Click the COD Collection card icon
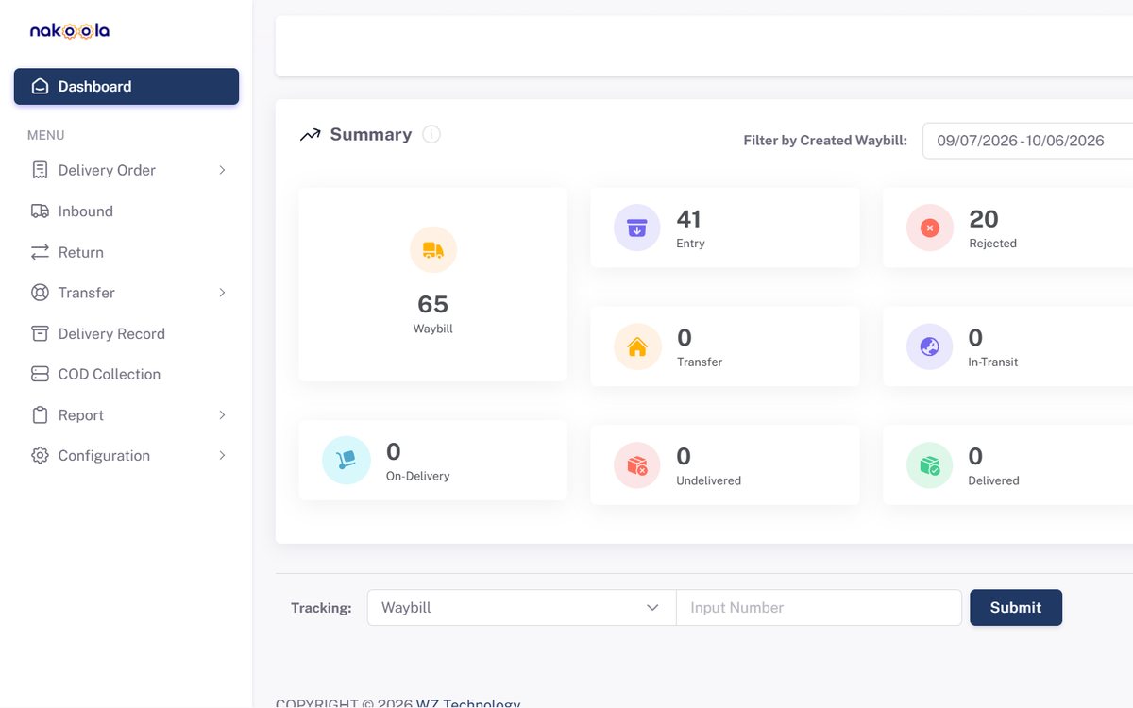The image size is (1133, 708). click(x=40, y=374)
